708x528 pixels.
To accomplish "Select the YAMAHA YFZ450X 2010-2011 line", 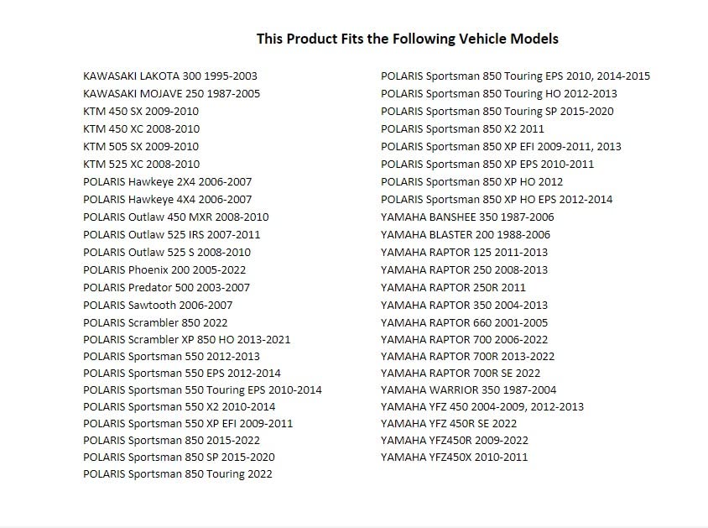I will pyautogui.click(x=454, y=457).
